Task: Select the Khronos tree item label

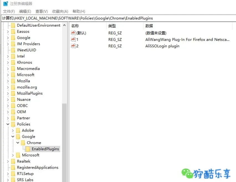Action: click(x=24, y=62)
